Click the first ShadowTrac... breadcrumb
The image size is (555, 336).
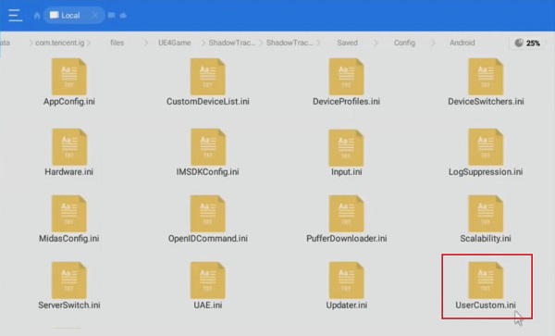(x=232, y=43)
